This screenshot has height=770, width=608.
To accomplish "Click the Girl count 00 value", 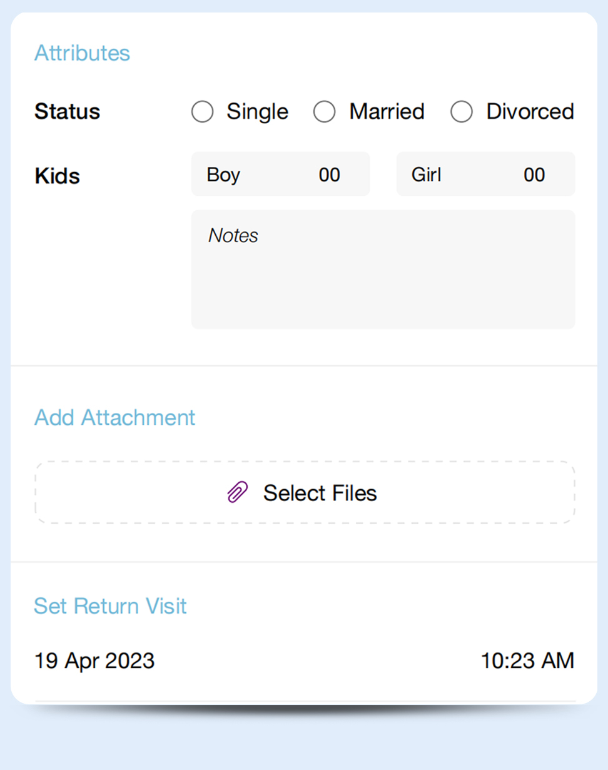I will tap(534, 175).
